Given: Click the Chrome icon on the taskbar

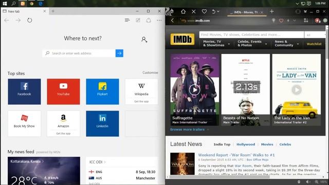Looking at the screenshot, I should 31,4.
